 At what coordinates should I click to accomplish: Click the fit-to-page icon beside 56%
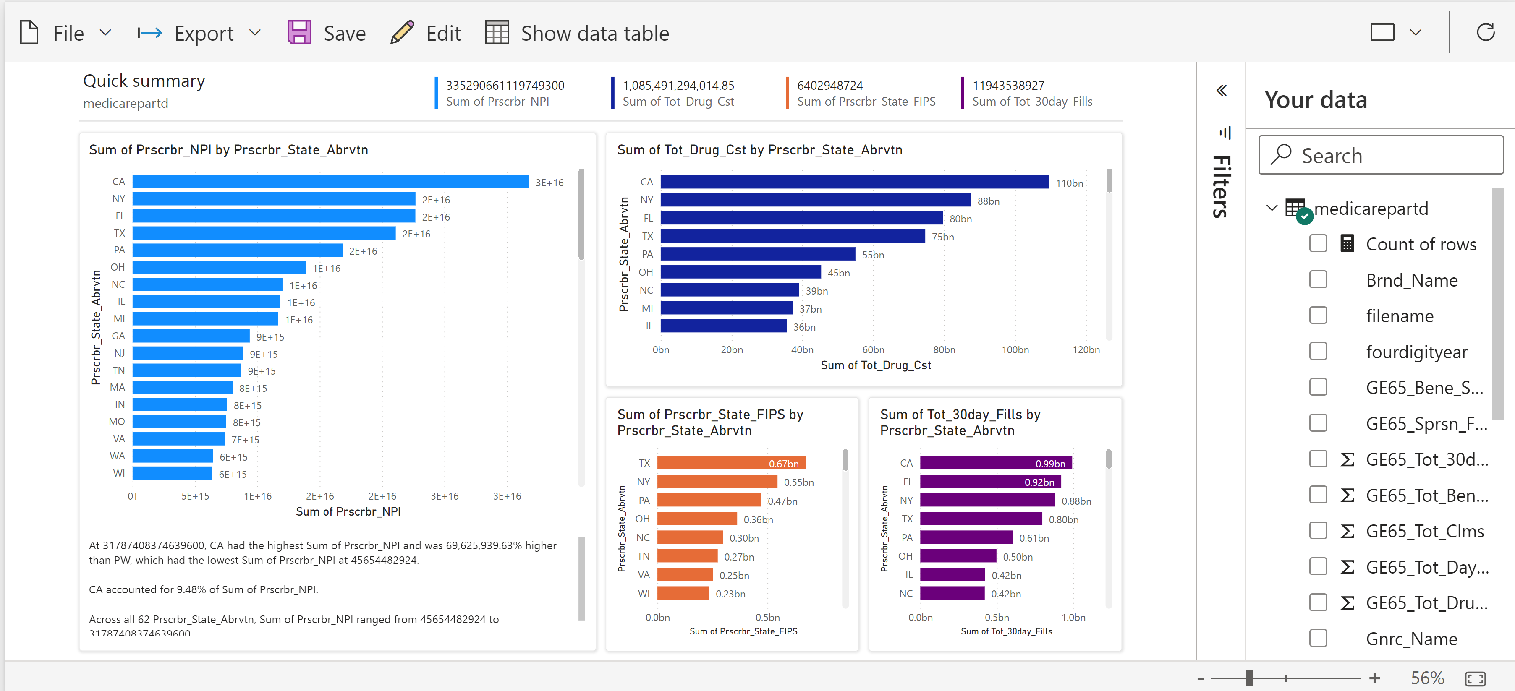coord(1475,679)
